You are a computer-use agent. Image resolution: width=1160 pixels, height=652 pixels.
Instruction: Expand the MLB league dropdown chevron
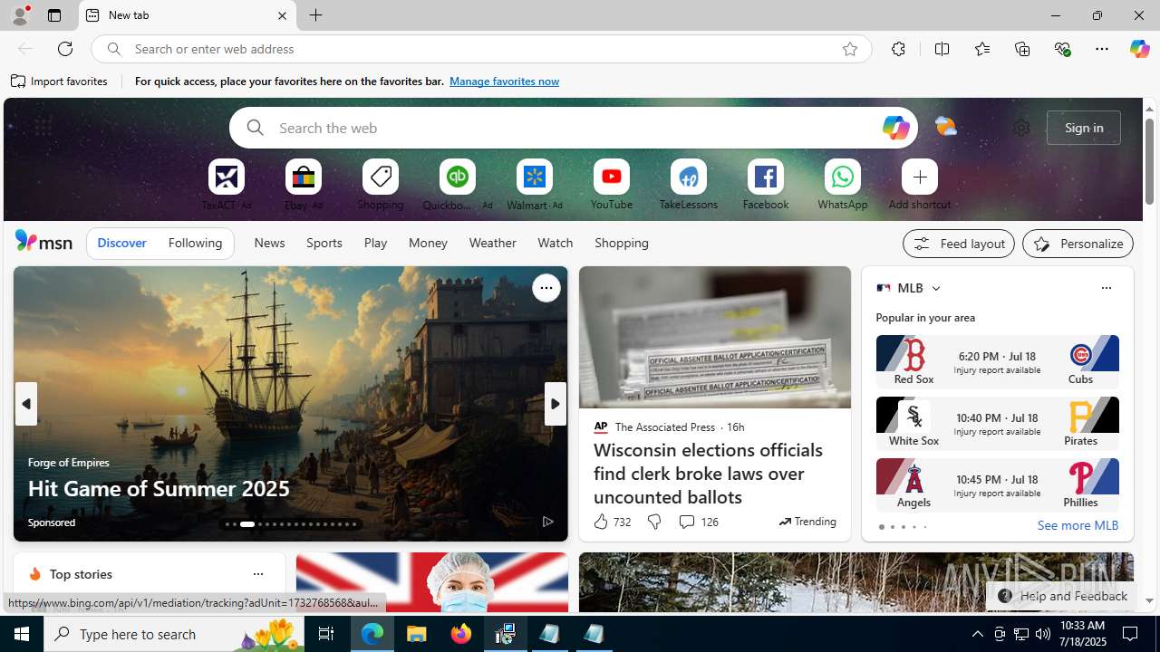click(935, 288)
